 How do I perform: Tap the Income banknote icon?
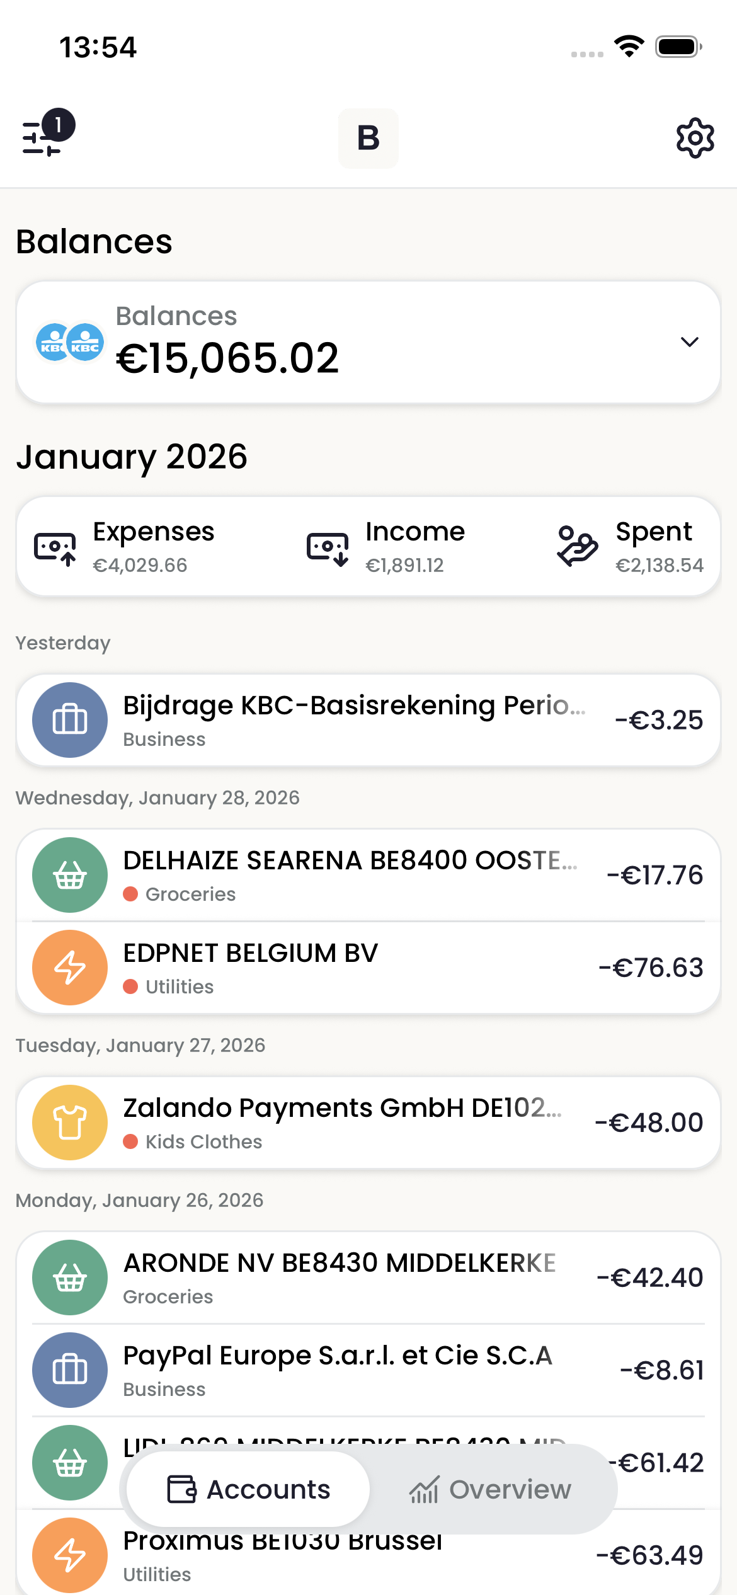click(328, 547)
